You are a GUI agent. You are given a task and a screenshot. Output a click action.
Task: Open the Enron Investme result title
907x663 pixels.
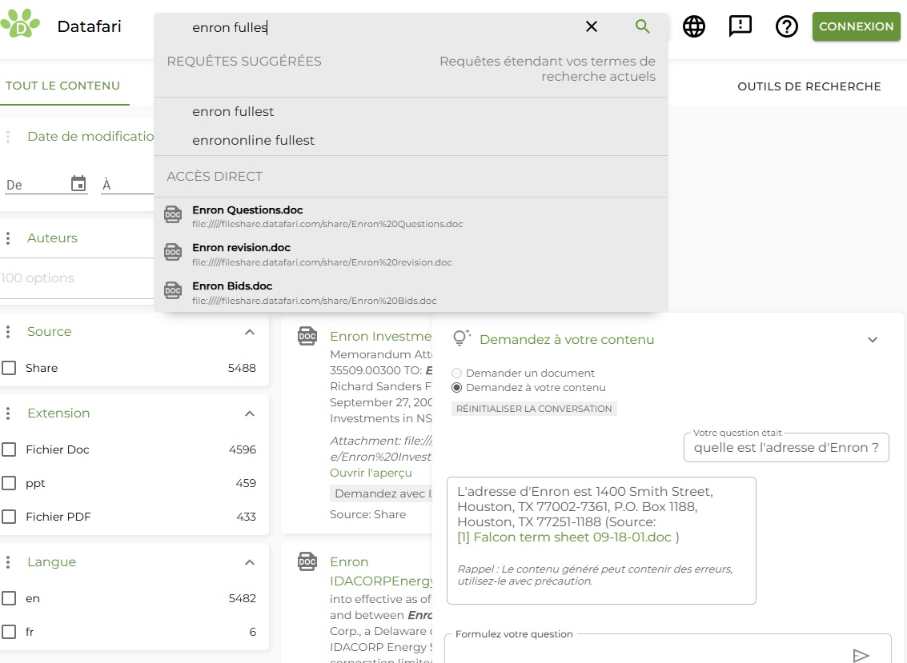[380, 337]
